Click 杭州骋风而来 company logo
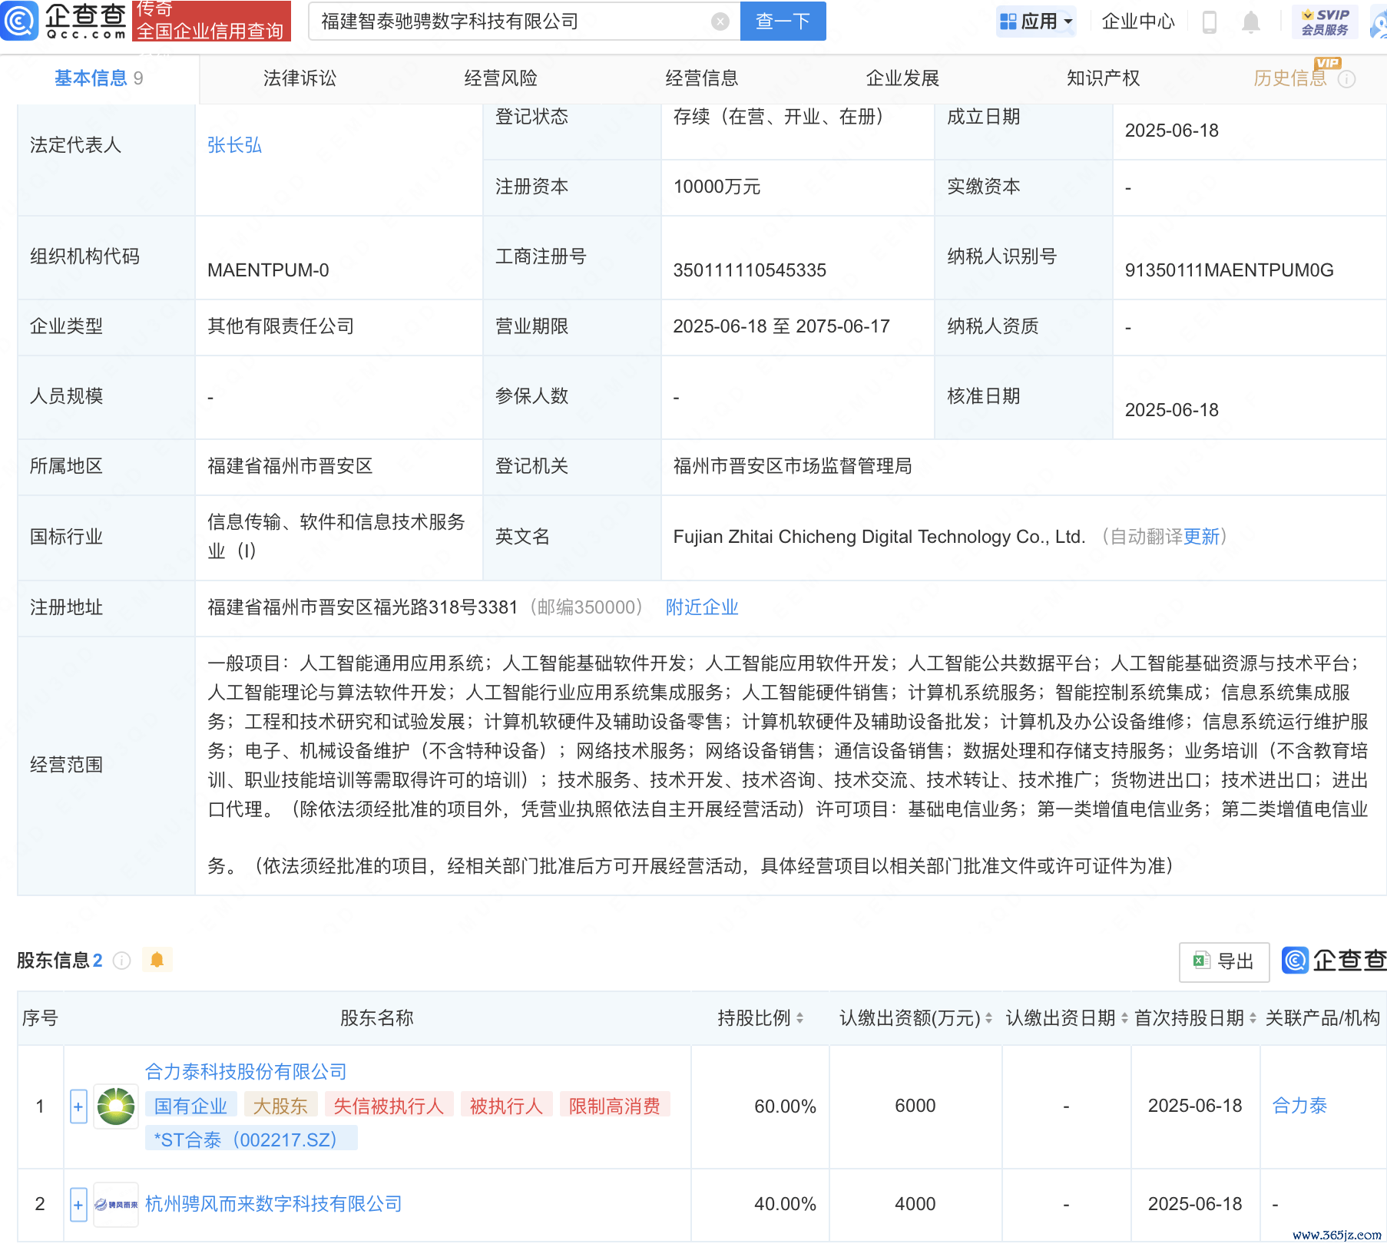The width and height of the screenshot is (1387, 1247). pos(116,1205)
